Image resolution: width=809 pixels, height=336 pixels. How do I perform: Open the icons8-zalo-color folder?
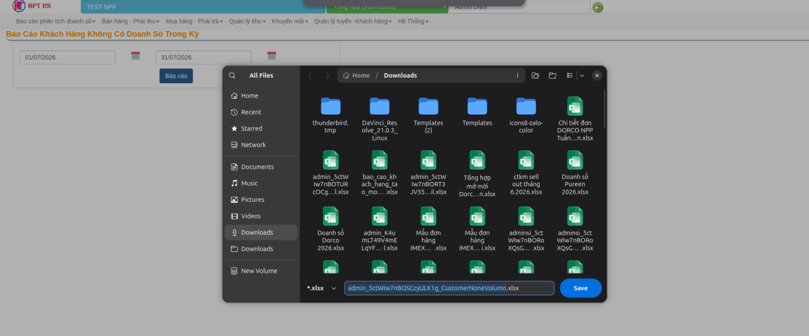coord(526,115)
